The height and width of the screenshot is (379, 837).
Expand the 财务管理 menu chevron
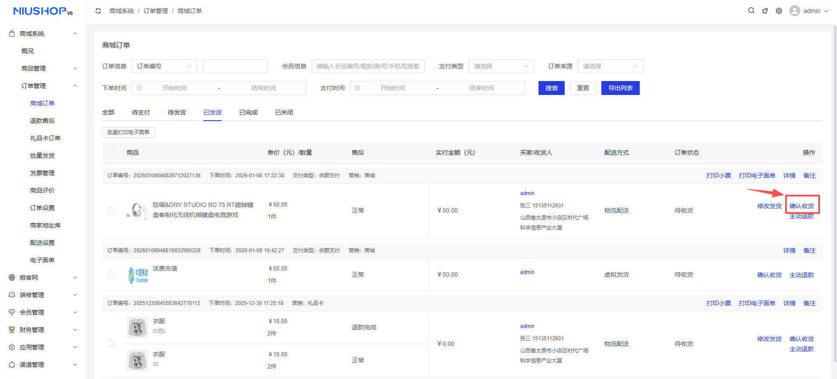[75, 330]
